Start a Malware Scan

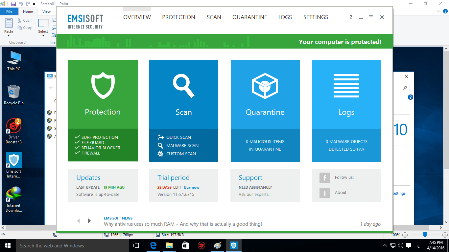tap(178, 145)
